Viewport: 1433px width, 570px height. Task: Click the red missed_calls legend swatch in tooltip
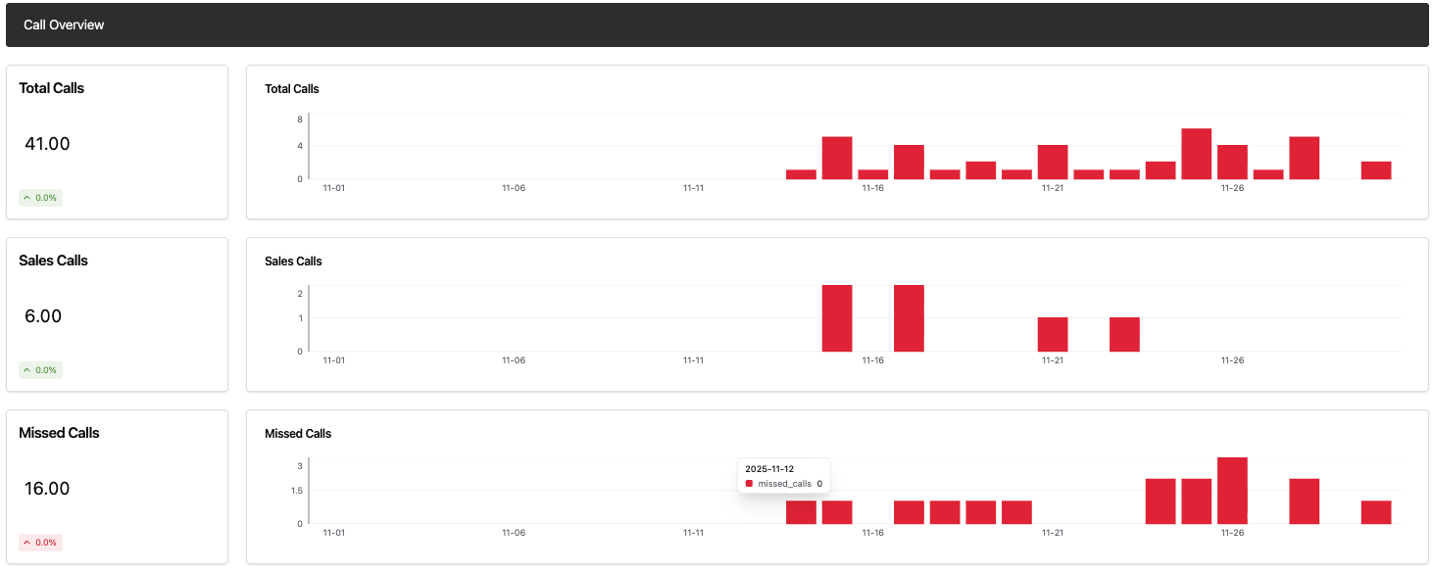[x=748, y=483]
